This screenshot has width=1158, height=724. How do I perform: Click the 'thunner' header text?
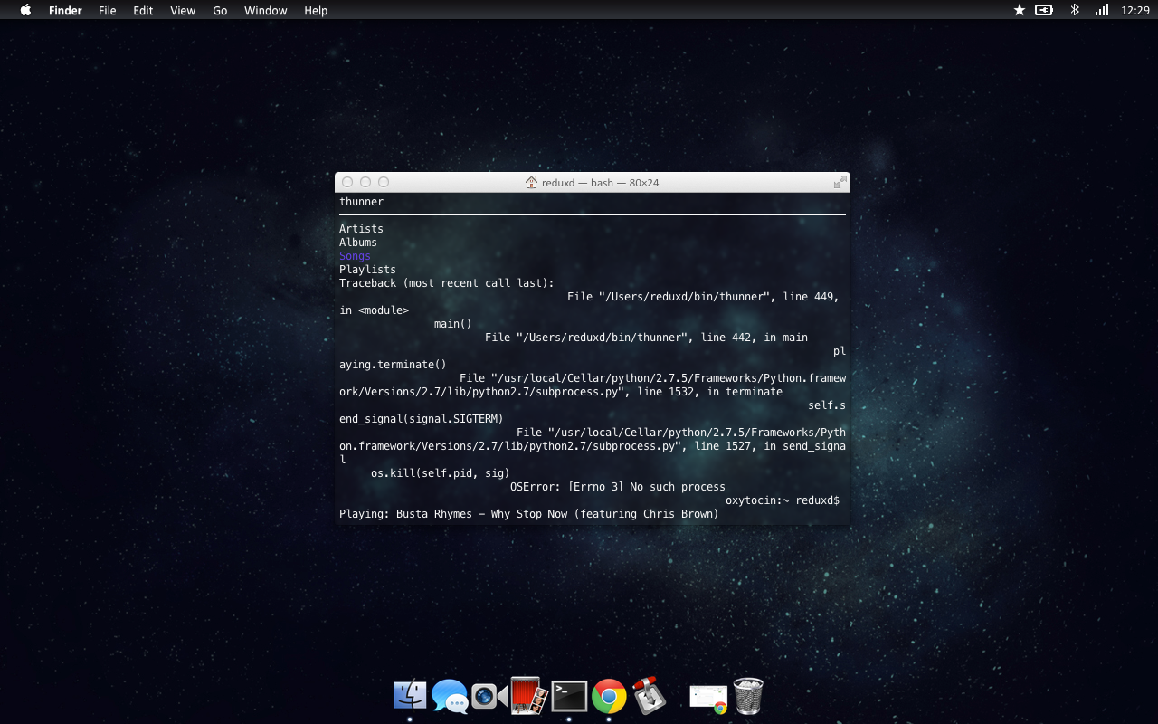361,202
